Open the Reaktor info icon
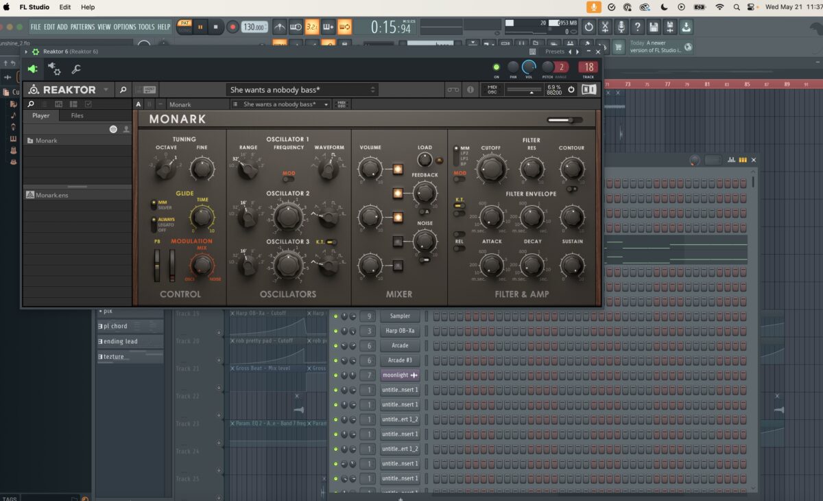This screenshot has width=823, height=501. [x=470, y=90]
